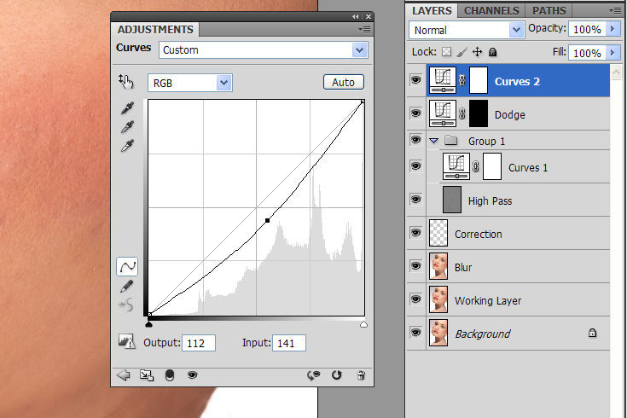Hide the Background layer
This screenshot has height=418, width=627.
coord(416,333)
